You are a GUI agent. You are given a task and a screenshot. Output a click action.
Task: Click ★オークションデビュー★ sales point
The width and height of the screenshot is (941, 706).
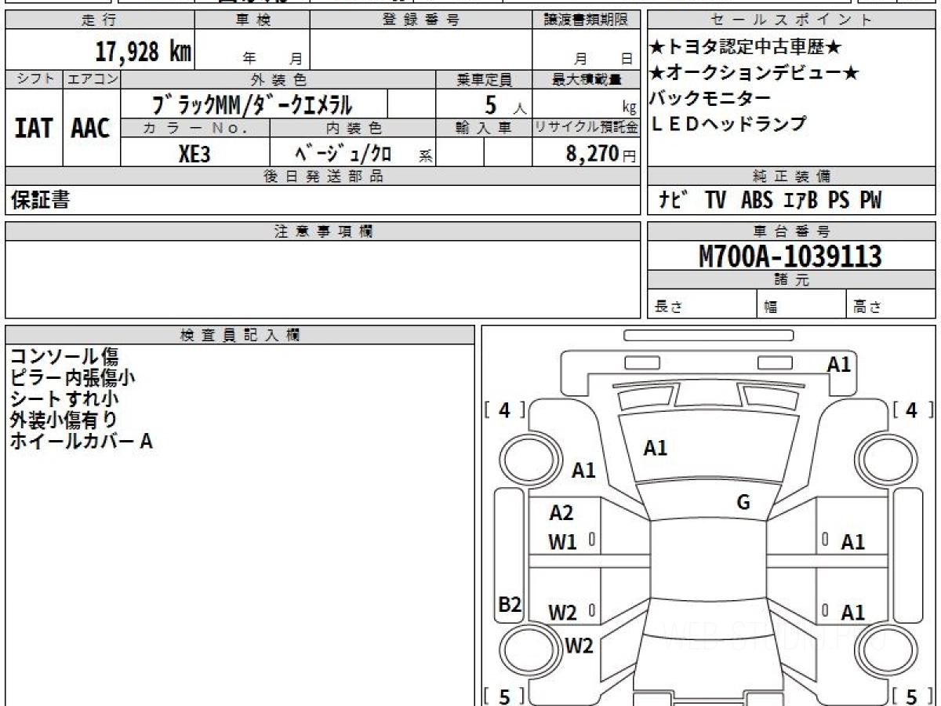[x=754, y=73]
